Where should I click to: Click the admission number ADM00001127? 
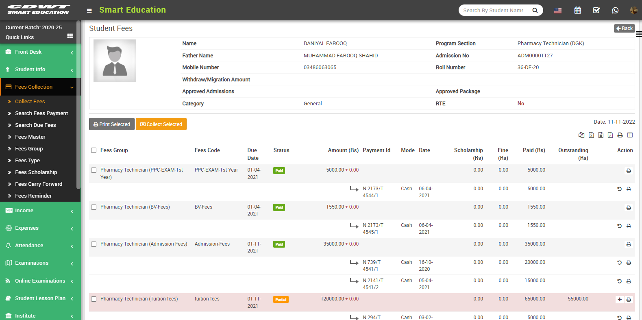(x=535, y=56)
